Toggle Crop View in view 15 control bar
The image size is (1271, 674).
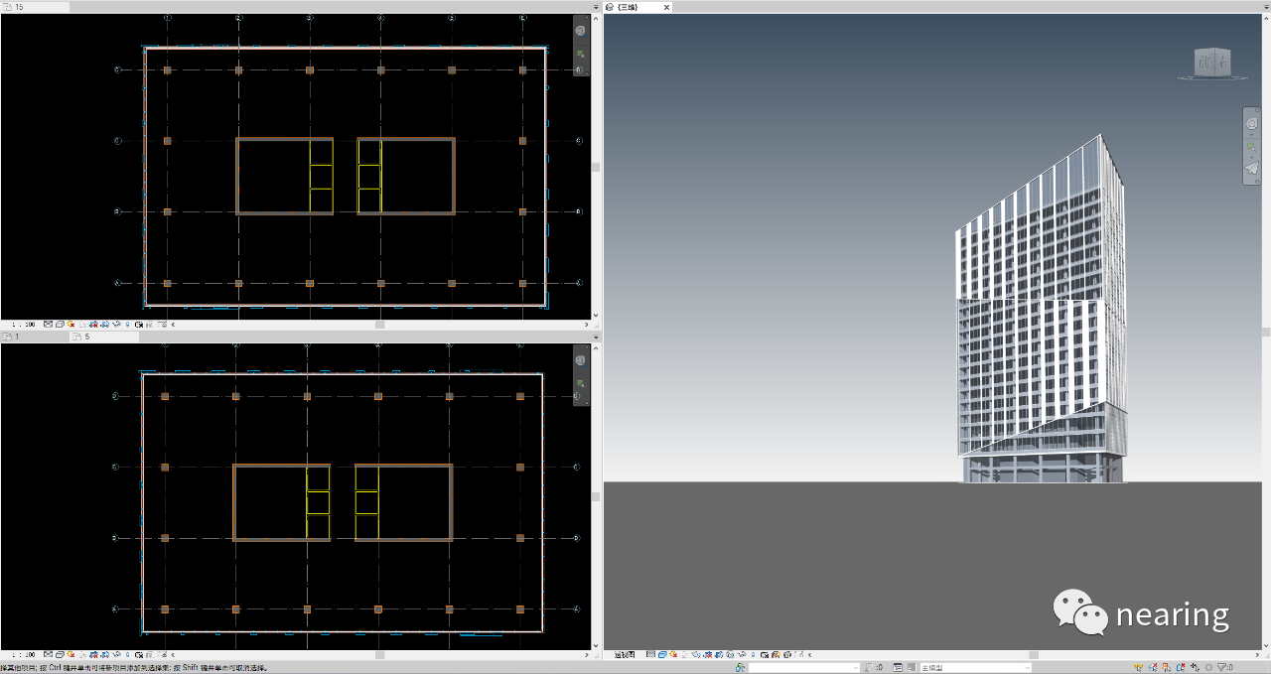[x=93, y=324]
